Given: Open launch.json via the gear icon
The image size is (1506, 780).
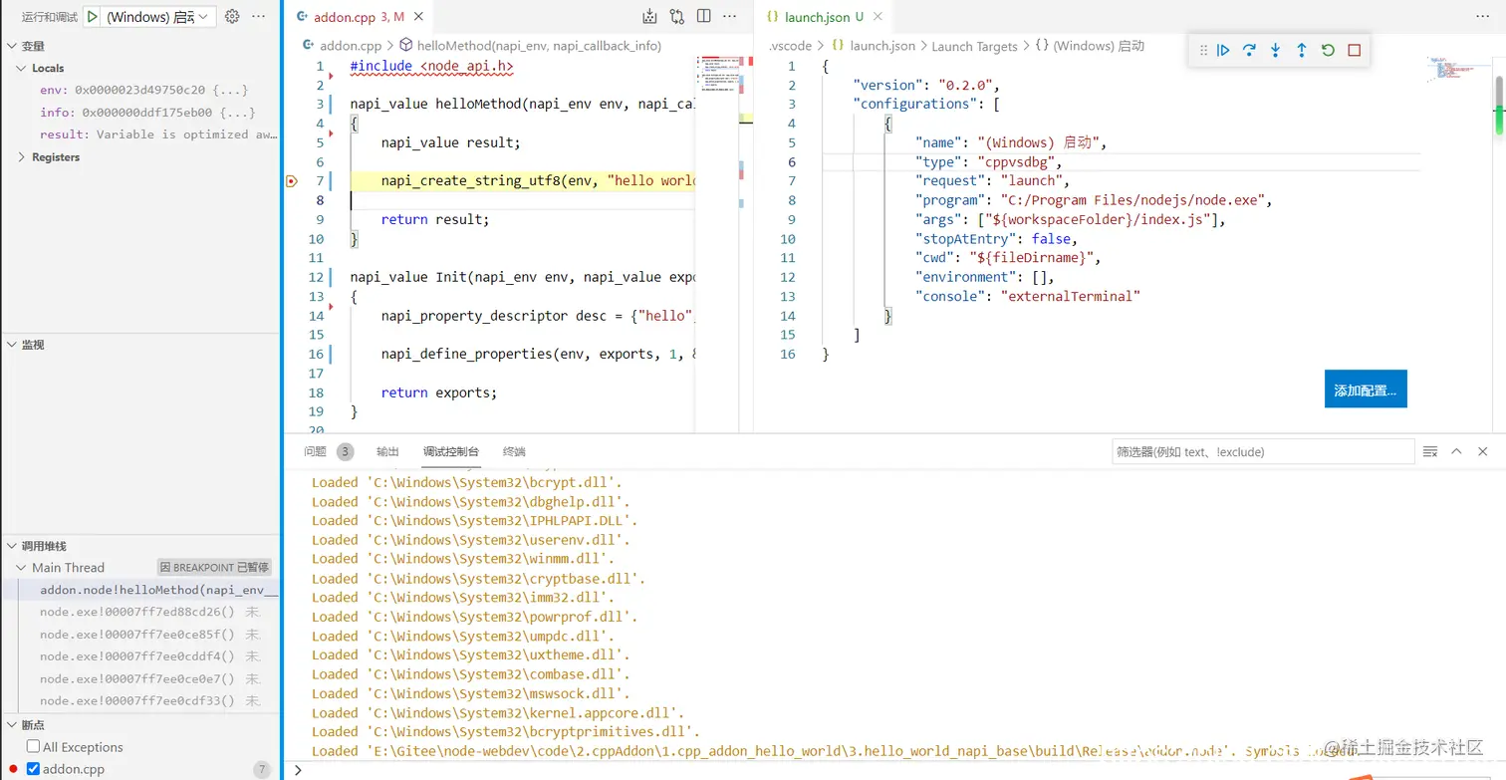Looking at the screenshot, I should (232, 17).
